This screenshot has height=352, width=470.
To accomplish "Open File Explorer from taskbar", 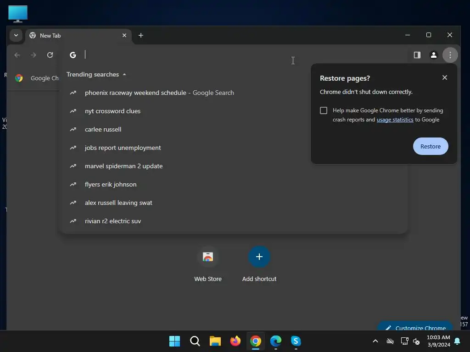I will point(215,341).
